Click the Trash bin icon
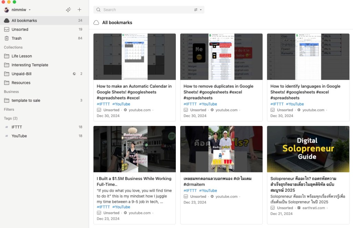 7,38
